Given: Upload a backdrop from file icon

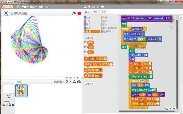Looking at the screenshot, I should (10, 105).
